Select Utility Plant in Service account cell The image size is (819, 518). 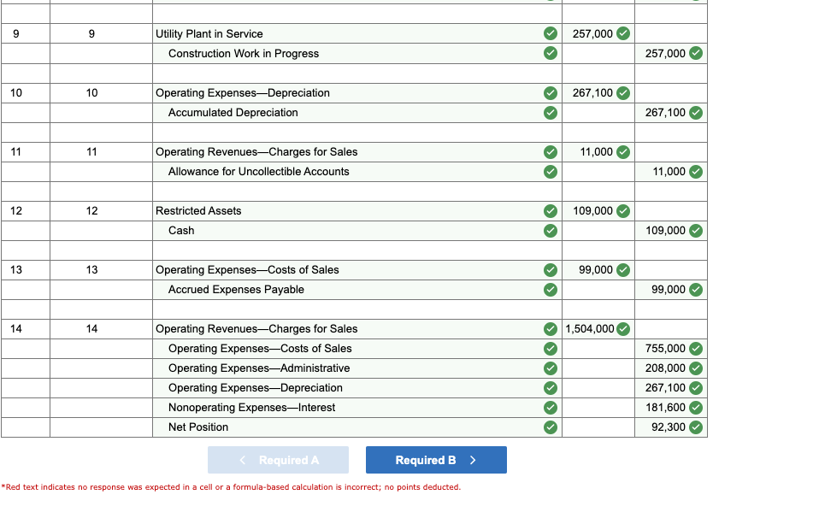pyautogui.click(x=357, y=33)
